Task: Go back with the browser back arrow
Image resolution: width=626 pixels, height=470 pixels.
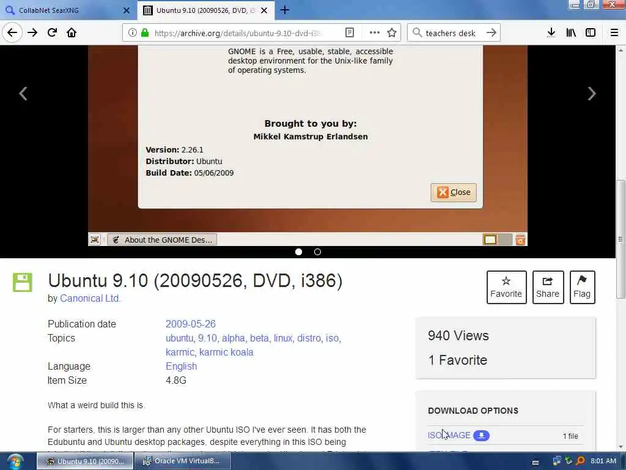Action: (x=12, y=33)
